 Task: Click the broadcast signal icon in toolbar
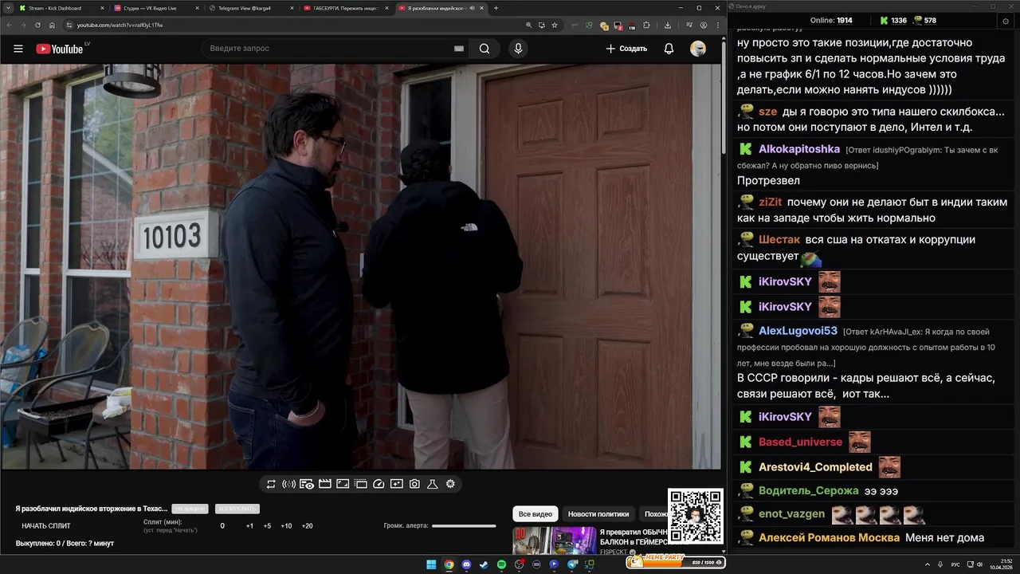tap(288, 484)
